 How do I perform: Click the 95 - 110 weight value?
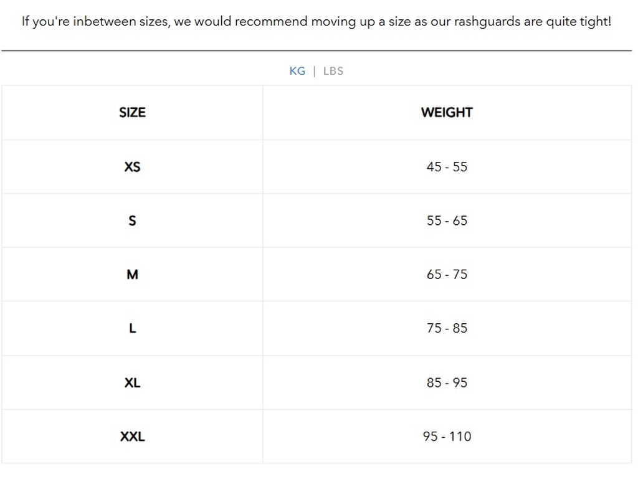coord(447,437)
